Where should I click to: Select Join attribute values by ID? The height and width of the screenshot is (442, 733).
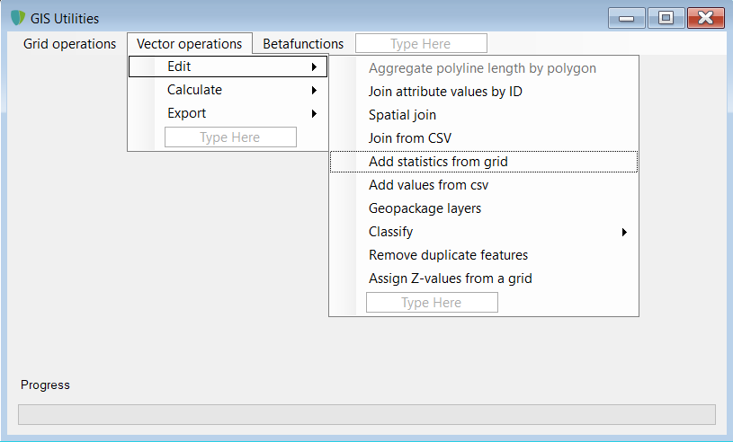coord(445,92)
